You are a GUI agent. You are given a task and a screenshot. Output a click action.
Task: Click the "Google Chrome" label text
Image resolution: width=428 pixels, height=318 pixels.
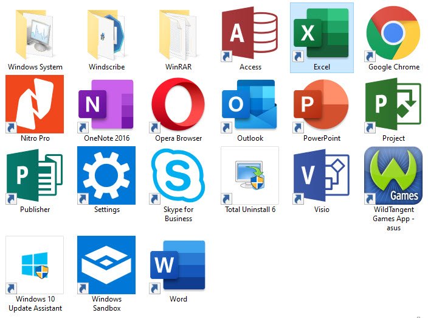tap(394, 67)
